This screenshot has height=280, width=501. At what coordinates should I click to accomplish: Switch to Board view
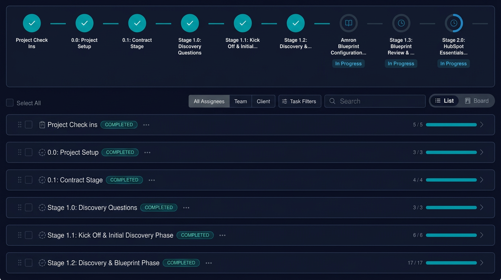[x=477, y=101]
